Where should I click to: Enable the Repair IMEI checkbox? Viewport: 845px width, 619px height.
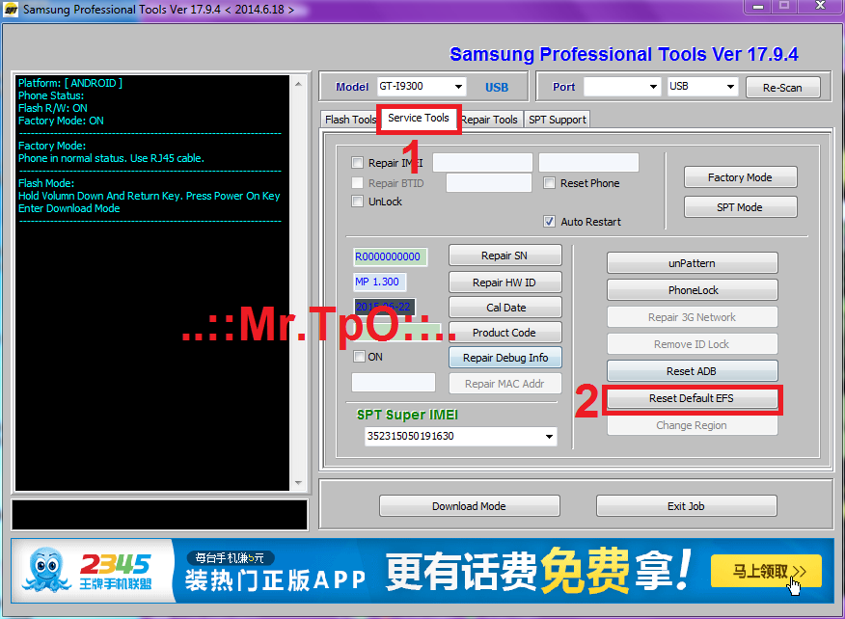pos(357,162)
